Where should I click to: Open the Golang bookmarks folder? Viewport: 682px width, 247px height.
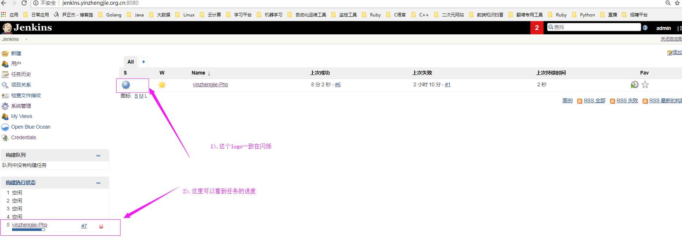(110, 15)
